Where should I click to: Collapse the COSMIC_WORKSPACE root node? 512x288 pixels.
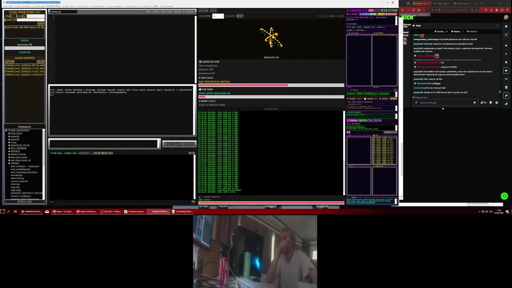(x=6, y=131)
